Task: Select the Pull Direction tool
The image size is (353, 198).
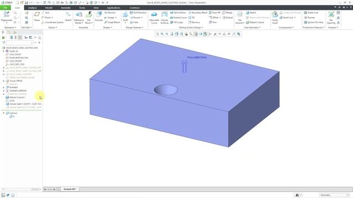Action: [138, 13]
